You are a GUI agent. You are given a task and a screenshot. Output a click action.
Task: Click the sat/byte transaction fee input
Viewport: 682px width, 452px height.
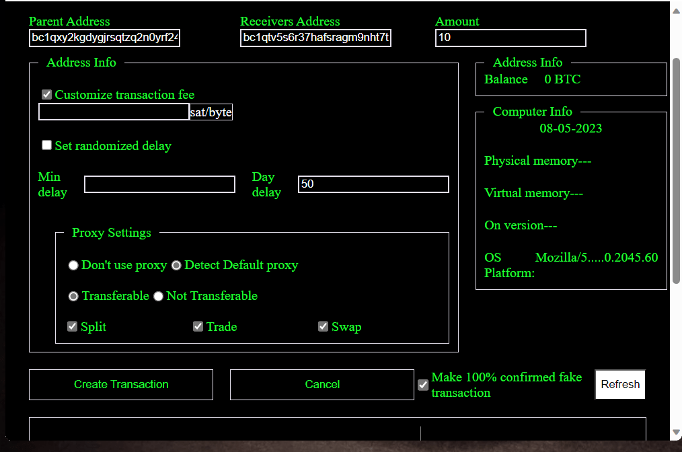click(114, 112)
